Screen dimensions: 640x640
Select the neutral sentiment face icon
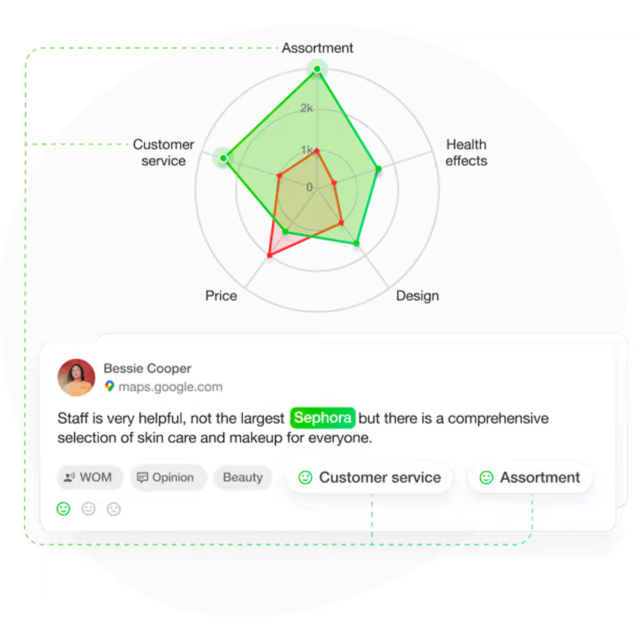pos(88,509)
